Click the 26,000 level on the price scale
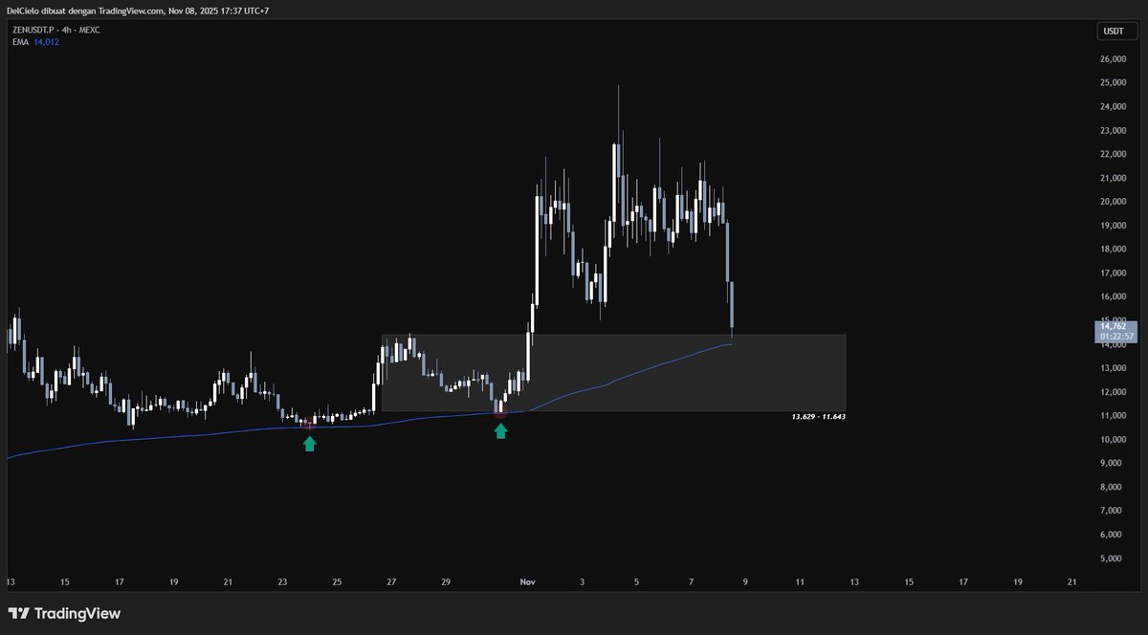Screen dimensions: 1148x635 pos(1112,58)
